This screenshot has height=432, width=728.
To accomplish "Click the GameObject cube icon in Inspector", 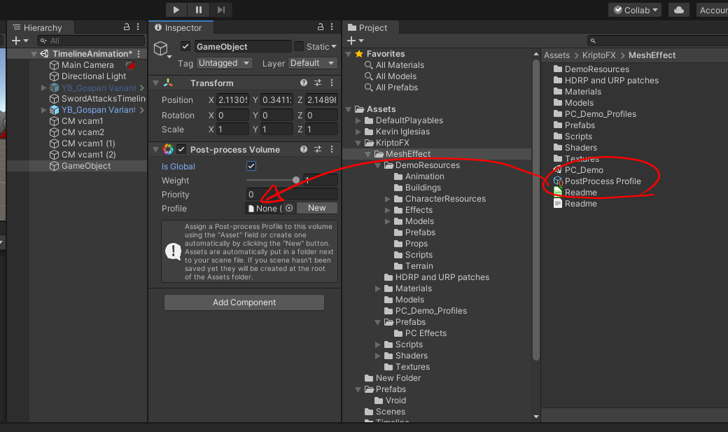I will [160, 48].
